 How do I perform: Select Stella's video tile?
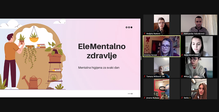tap(199, 88)
